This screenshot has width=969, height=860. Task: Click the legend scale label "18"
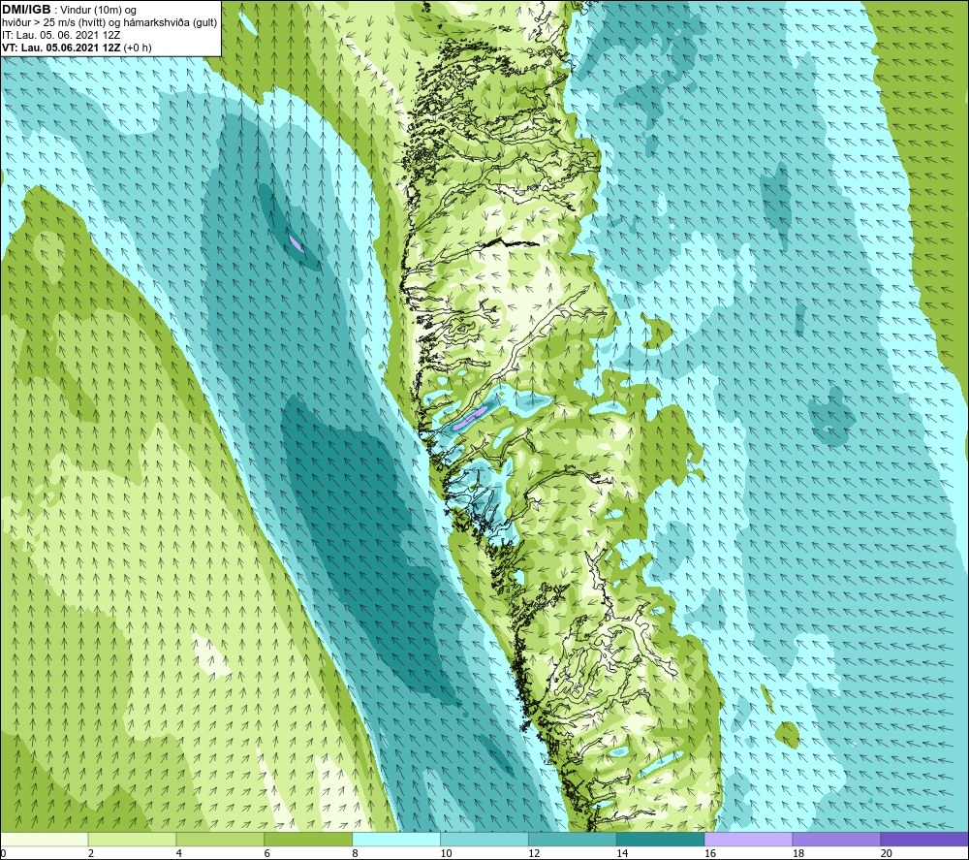coord(797,853)
